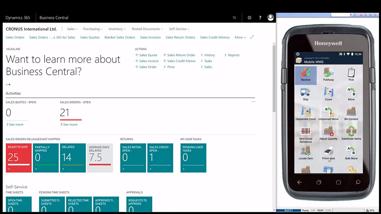
Task: Open the Pending User Tasks tile
Action: pos(193,158)
